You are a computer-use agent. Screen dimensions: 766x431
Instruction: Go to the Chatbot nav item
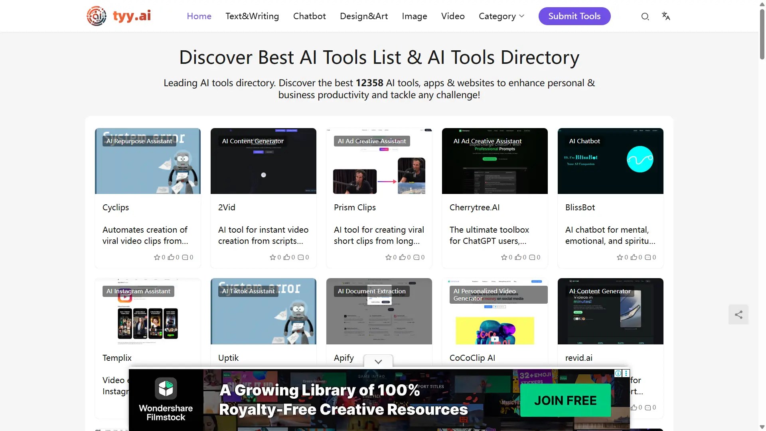309,16
